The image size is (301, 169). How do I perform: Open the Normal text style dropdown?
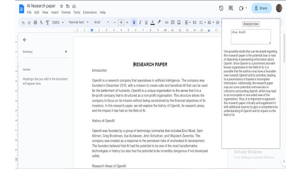click(x=79, y=22)
